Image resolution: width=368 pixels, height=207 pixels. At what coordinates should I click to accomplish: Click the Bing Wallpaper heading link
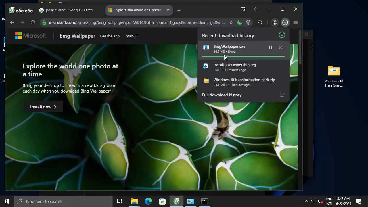tap(77, 36)
